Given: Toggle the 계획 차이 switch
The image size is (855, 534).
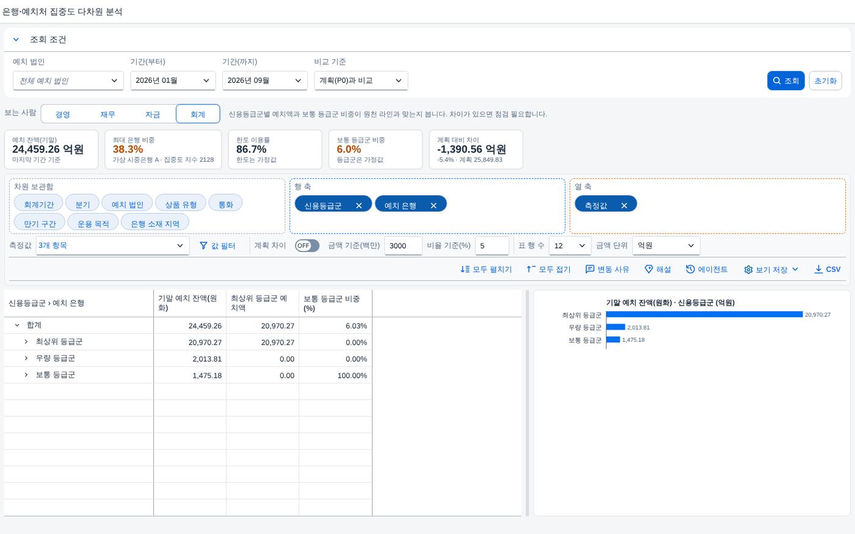Looking at the screenshot, I should [307, 245].
